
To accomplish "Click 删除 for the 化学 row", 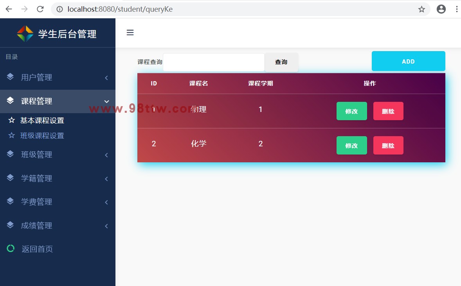I will click(388, 146).
